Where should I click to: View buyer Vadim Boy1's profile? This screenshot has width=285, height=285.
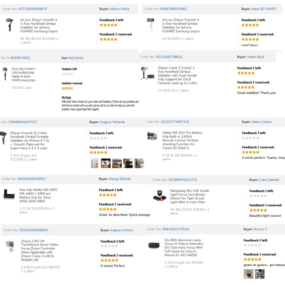[x=256, y=57]
